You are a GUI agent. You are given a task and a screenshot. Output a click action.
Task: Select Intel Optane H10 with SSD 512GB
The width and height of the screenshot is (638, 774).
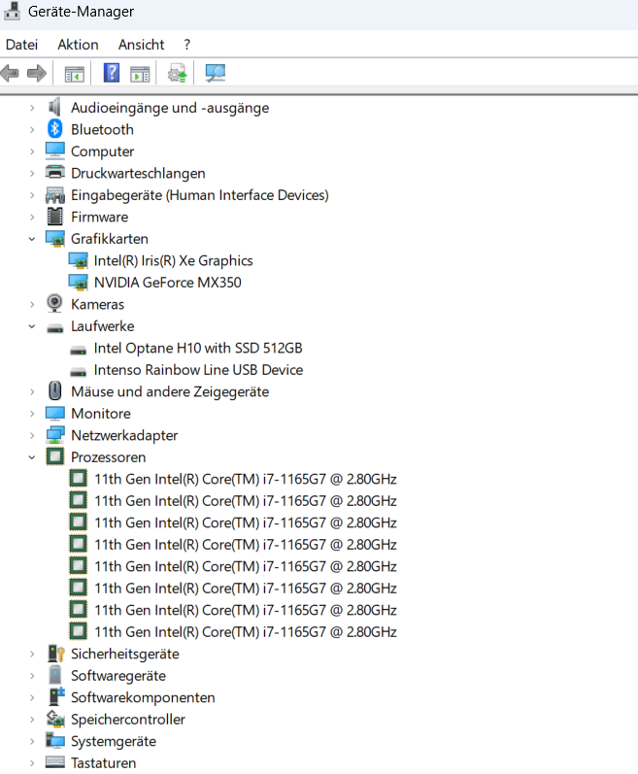198,348
